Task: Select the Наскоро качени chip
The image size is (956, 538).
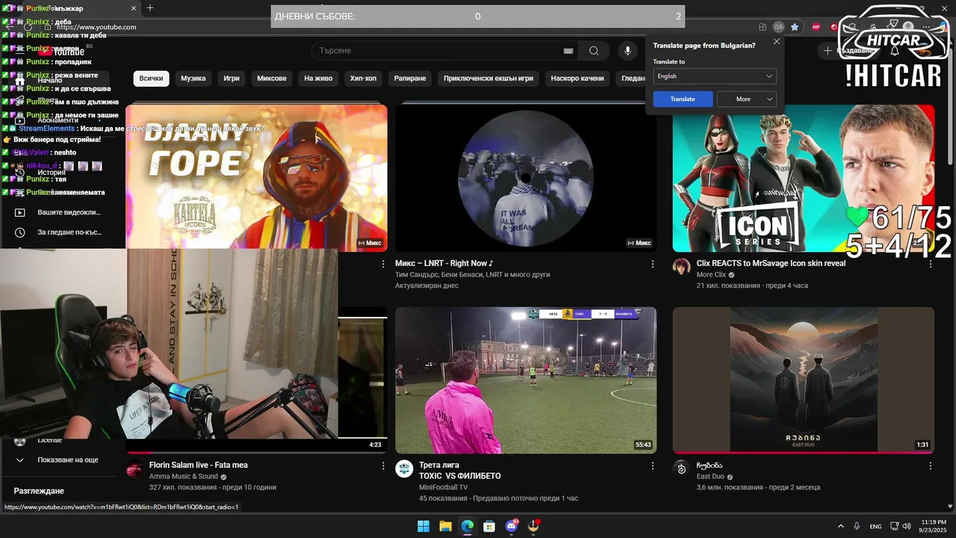Action: (x=577, y=78)
